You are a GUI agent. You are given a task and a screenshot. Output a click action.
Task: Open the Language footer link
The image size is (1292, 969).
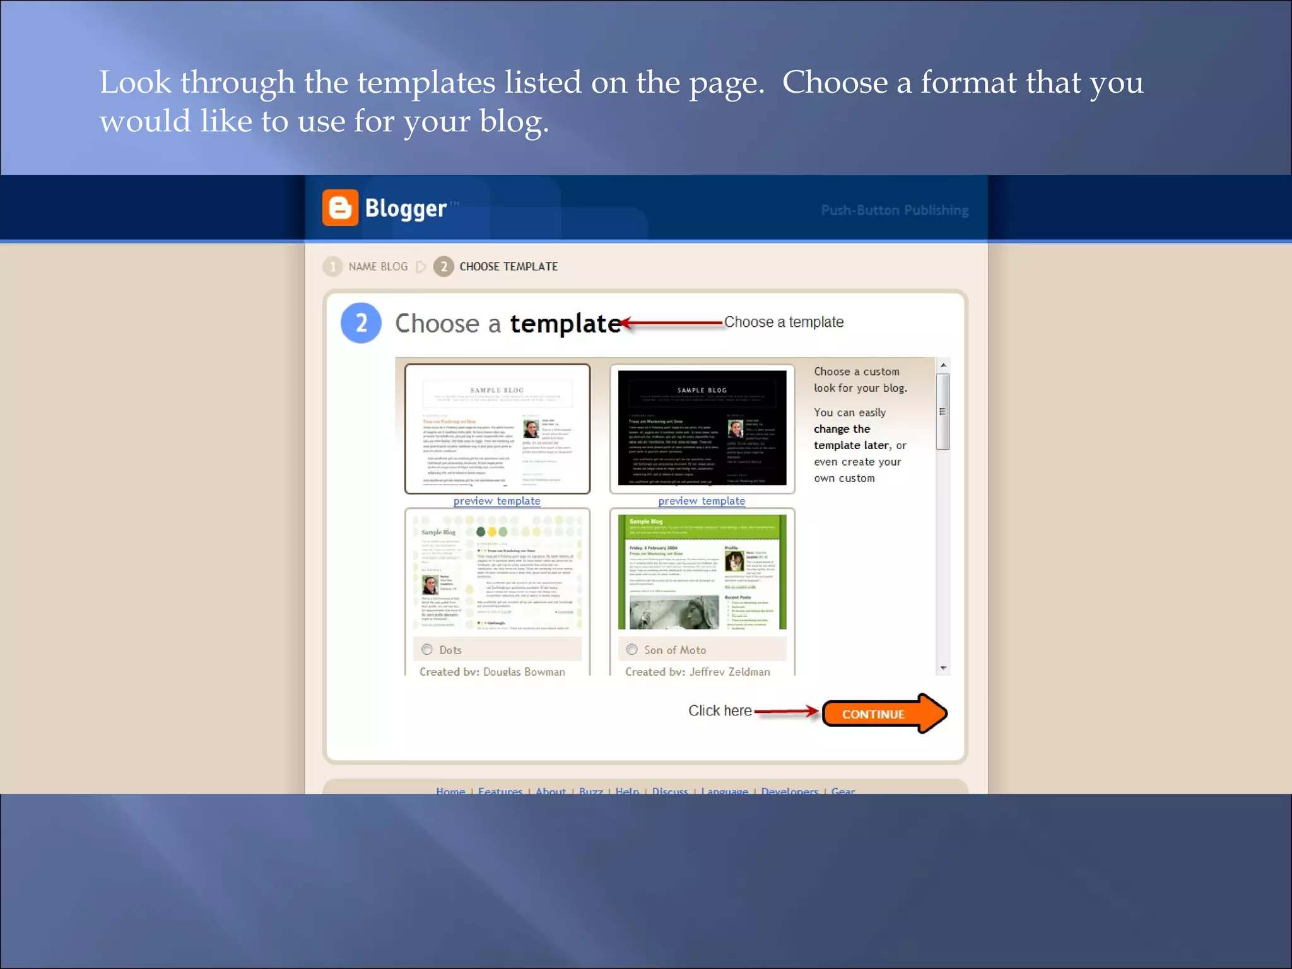tap(725, 790)
